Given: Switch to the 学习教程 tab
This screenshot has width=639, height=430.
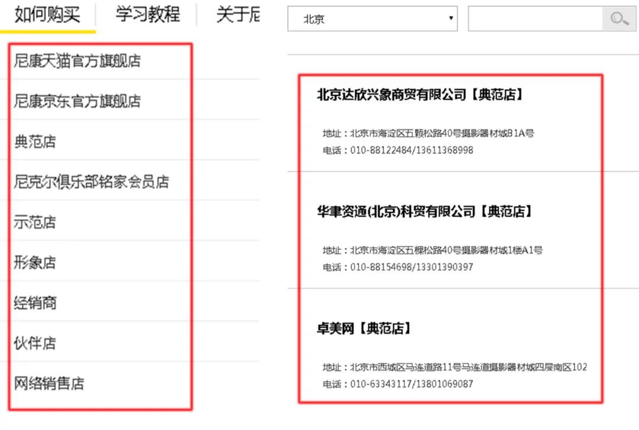Looking at the screenshot, I should 147,15.
